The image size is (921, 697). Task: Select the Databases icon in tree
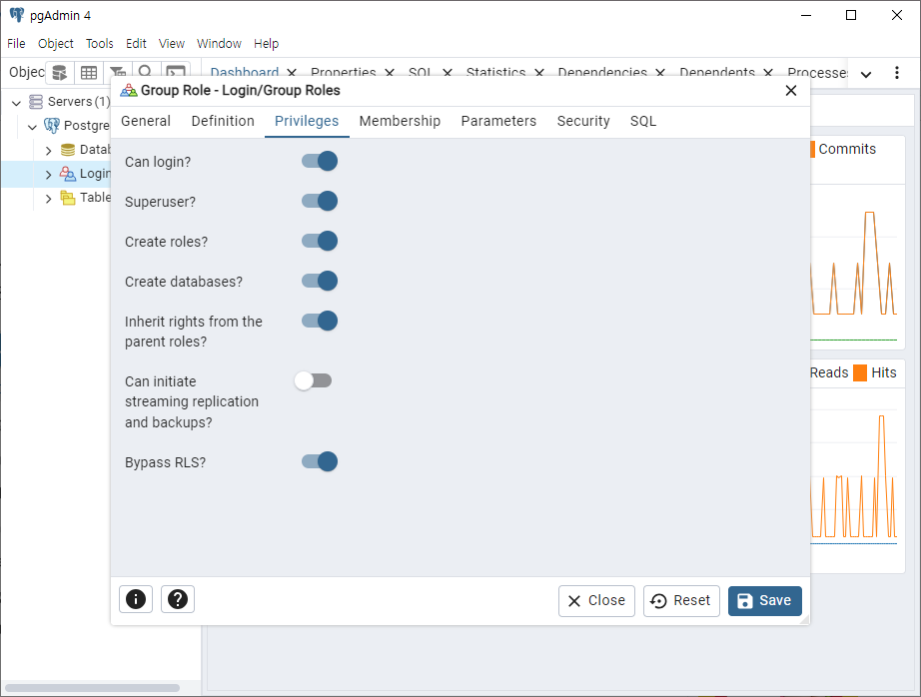[x=68, y=150]
